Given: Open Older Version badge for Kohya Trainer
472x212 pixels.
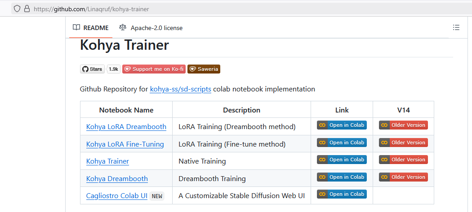Looking at the screenshot, I should [403, 160].
